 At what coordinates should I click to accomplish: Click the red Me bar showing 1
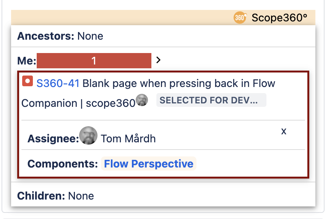click(x=94, y=61)
